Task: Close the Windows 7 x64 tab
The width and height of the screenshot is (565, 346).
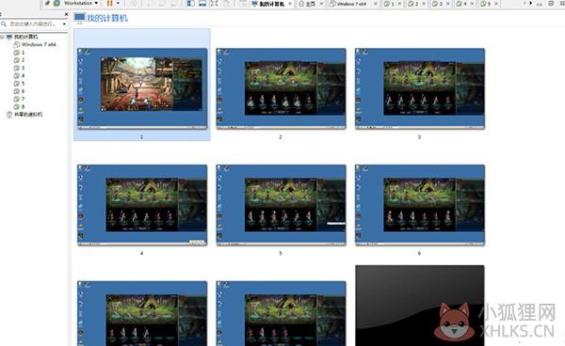Action: point(376,4)
